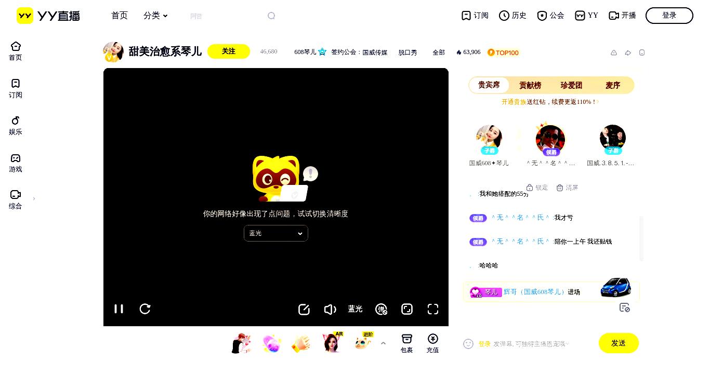
Task: Go to 首页 in left sidebar
Action: tap(16, 51)
